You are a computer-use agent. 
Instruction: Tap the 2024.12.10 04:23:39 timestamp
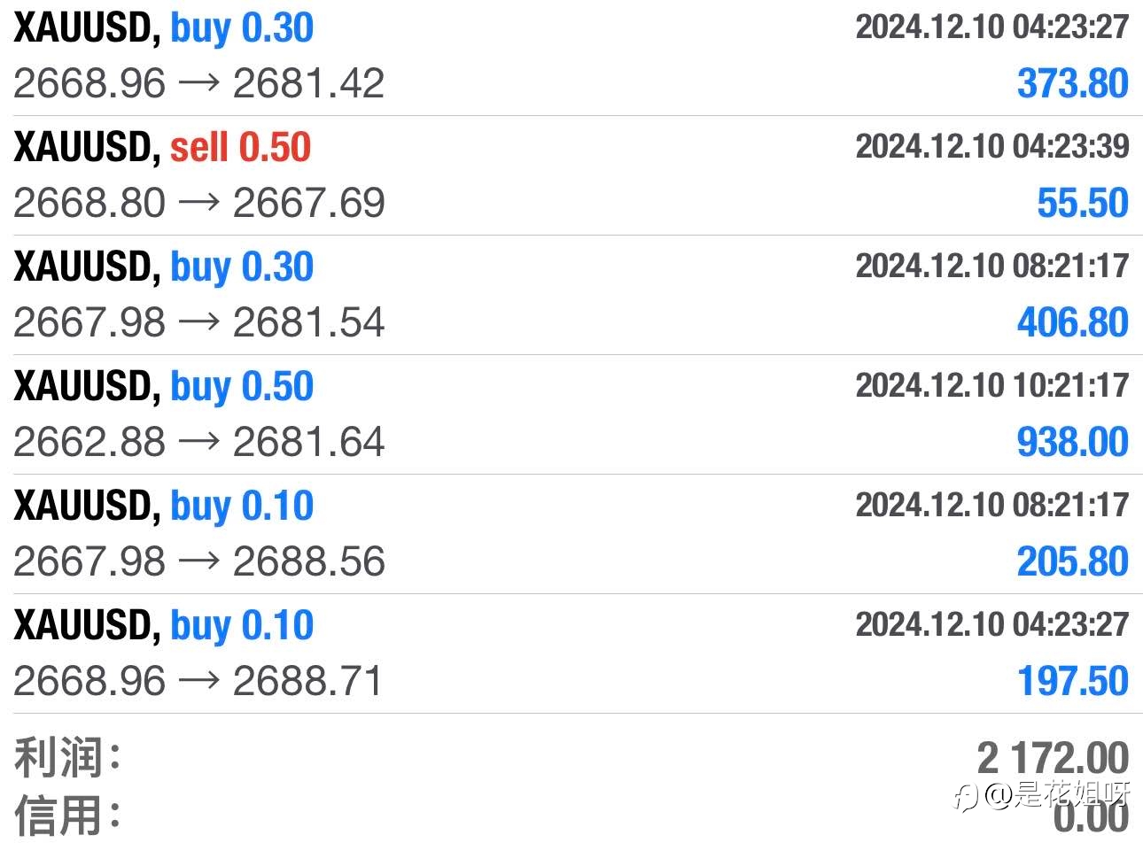[x=992, y=146]
